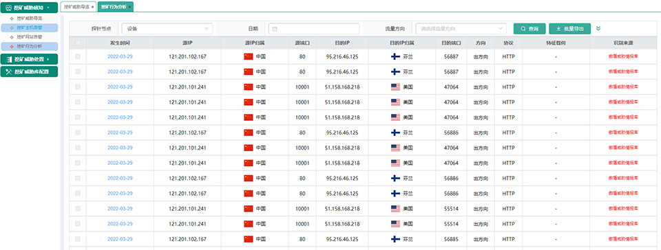Close the 挖矿行为分析 tab
661x250 pixels.
(x=130, y=7)
